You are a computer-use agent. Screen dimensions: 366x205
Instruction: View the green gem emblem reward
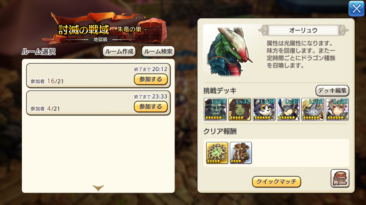(x=217, y=153)
